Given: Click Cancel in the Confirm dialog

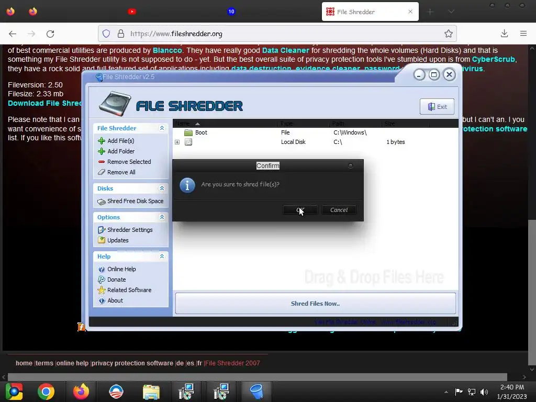Looking at the screenshot, I should (339, 210).
